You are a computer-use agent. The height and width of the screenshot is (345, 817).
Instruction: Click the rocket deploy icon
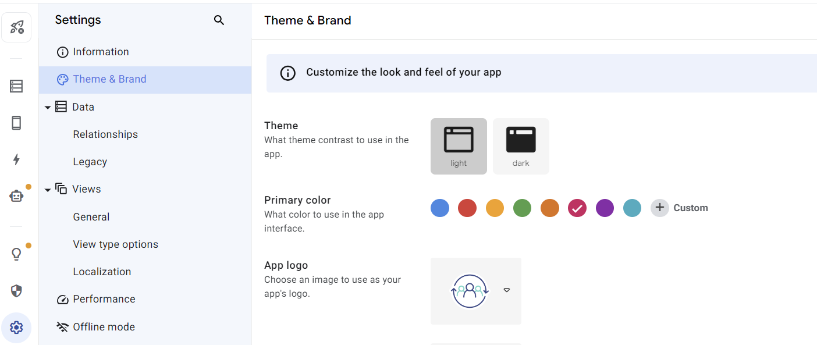tap(16, 27)
